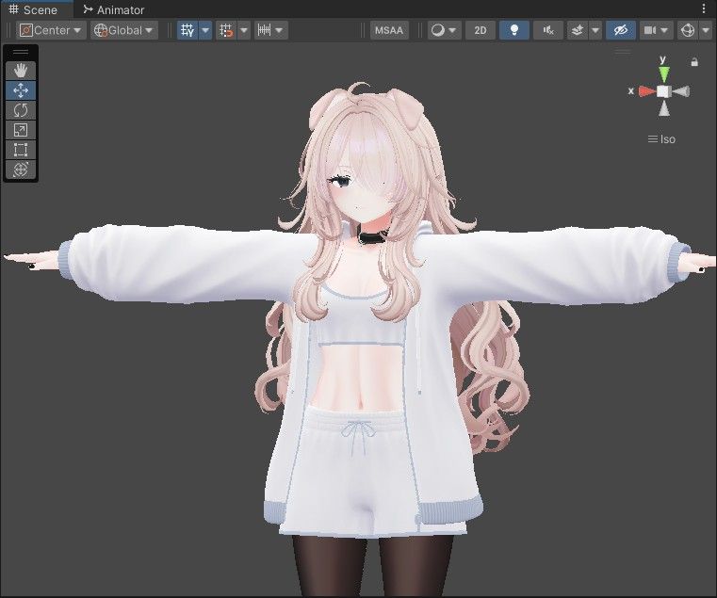The height and width of the screenshot is (598, 717).
Task: Open the draw mode shading dropdown
Action: [444, 30]
